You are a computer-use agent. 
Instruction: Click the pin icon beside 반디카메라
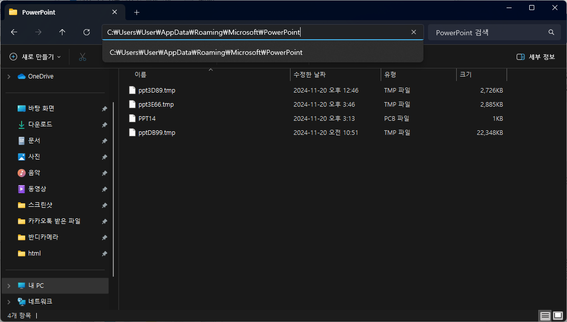(x=105, y=237)
